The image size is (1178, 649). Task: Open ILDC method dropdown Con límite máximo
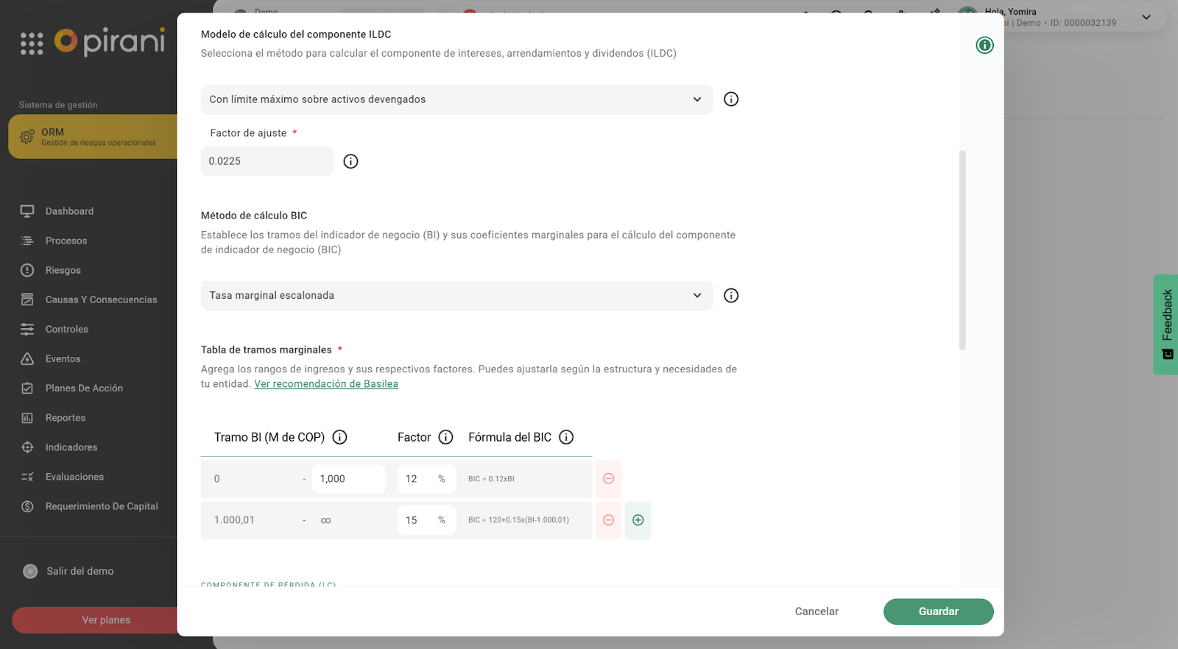coord(456,99)
